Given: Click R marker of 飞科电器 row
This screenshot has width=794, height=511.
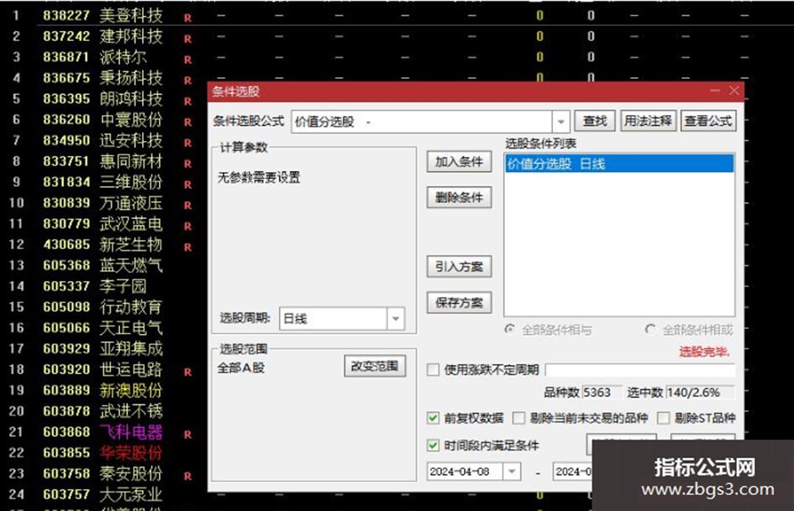Looking at the screenshot, I should point(188,434).
